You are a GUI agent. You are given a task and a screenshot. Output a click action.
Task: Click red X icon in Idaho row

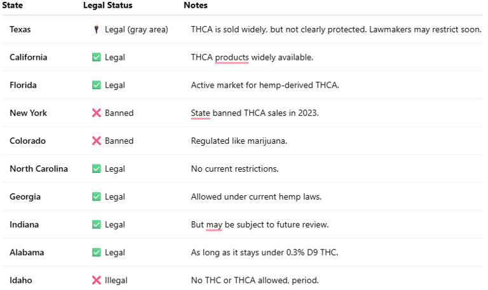point(97,280)
